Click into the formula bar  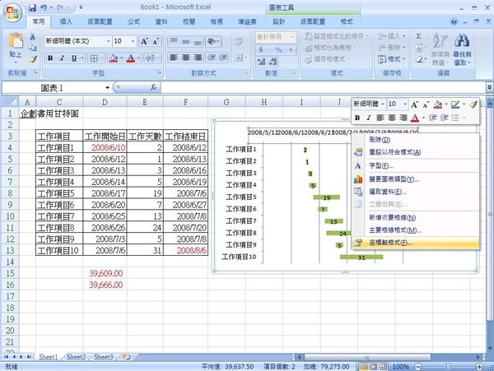[323, 88]
